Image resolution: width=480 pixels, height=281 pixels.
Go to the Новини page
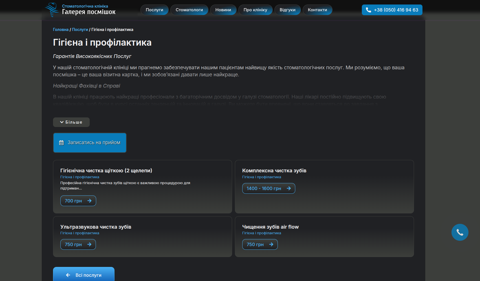tap(223, 10)
